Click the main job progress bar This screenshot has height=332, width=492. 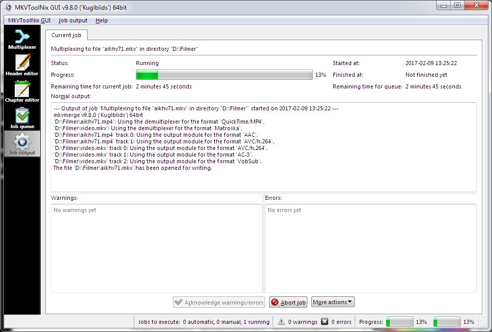tap(224, 75)
